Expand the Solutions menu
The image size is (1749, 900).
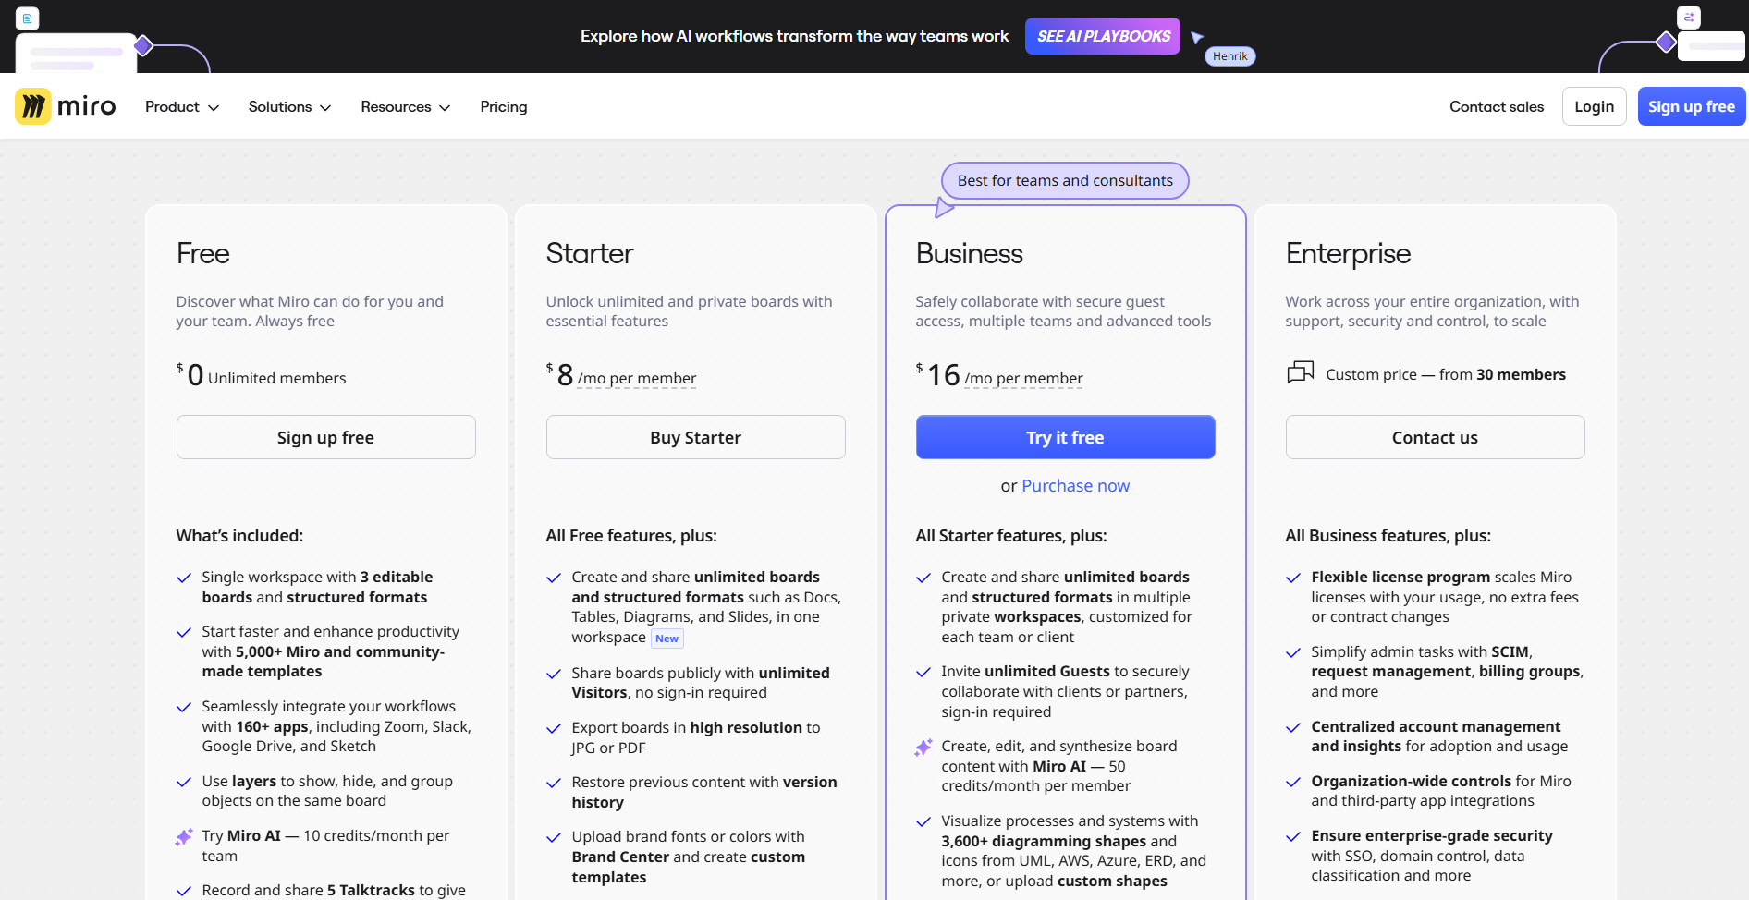[x=288, y=106]
